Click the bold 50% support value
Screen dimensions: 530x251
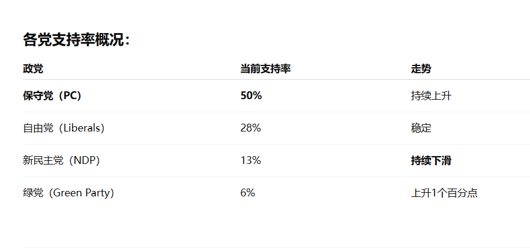coord(251,95)
